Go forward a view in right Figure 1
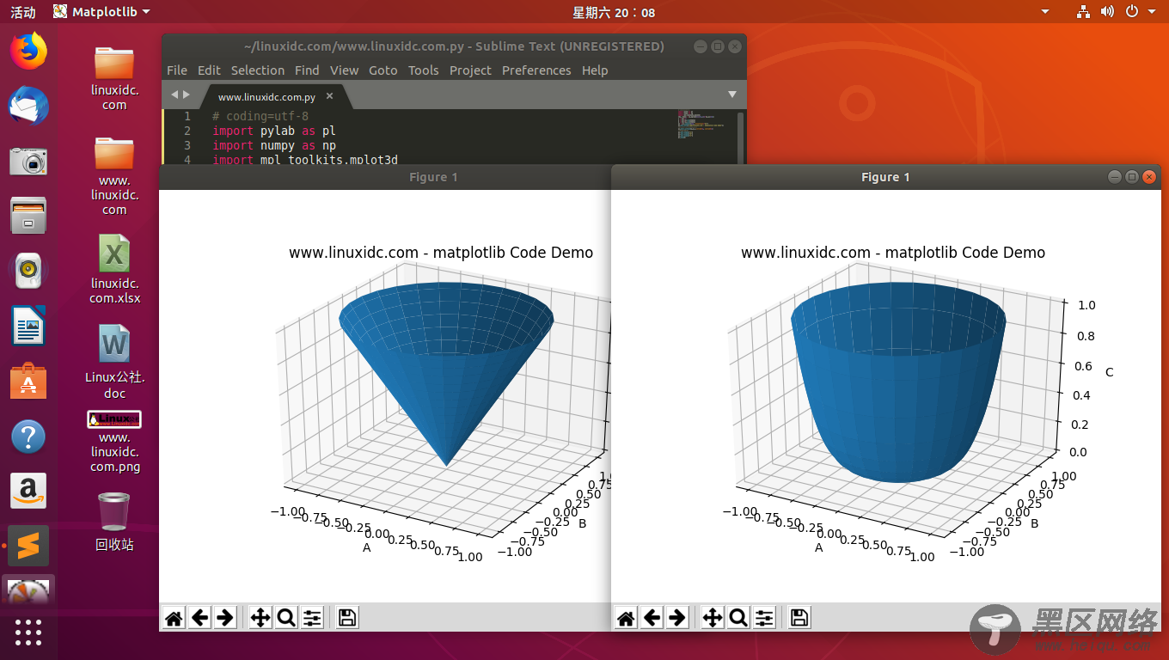Image resolution: width=1169 pixels, height=660 pixels. click(x=677, y=617)
